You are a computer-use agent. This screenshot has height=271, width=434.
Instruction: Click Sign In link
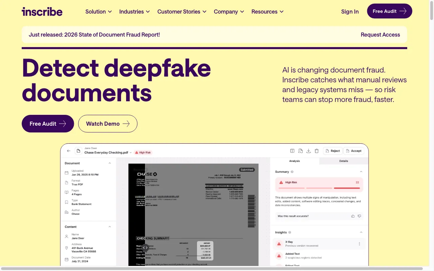tap(350, 12)
